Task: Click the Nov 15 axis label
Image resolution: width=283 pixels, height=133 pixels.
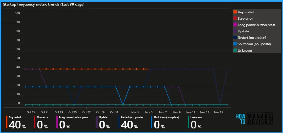Action: click(219, 112)
